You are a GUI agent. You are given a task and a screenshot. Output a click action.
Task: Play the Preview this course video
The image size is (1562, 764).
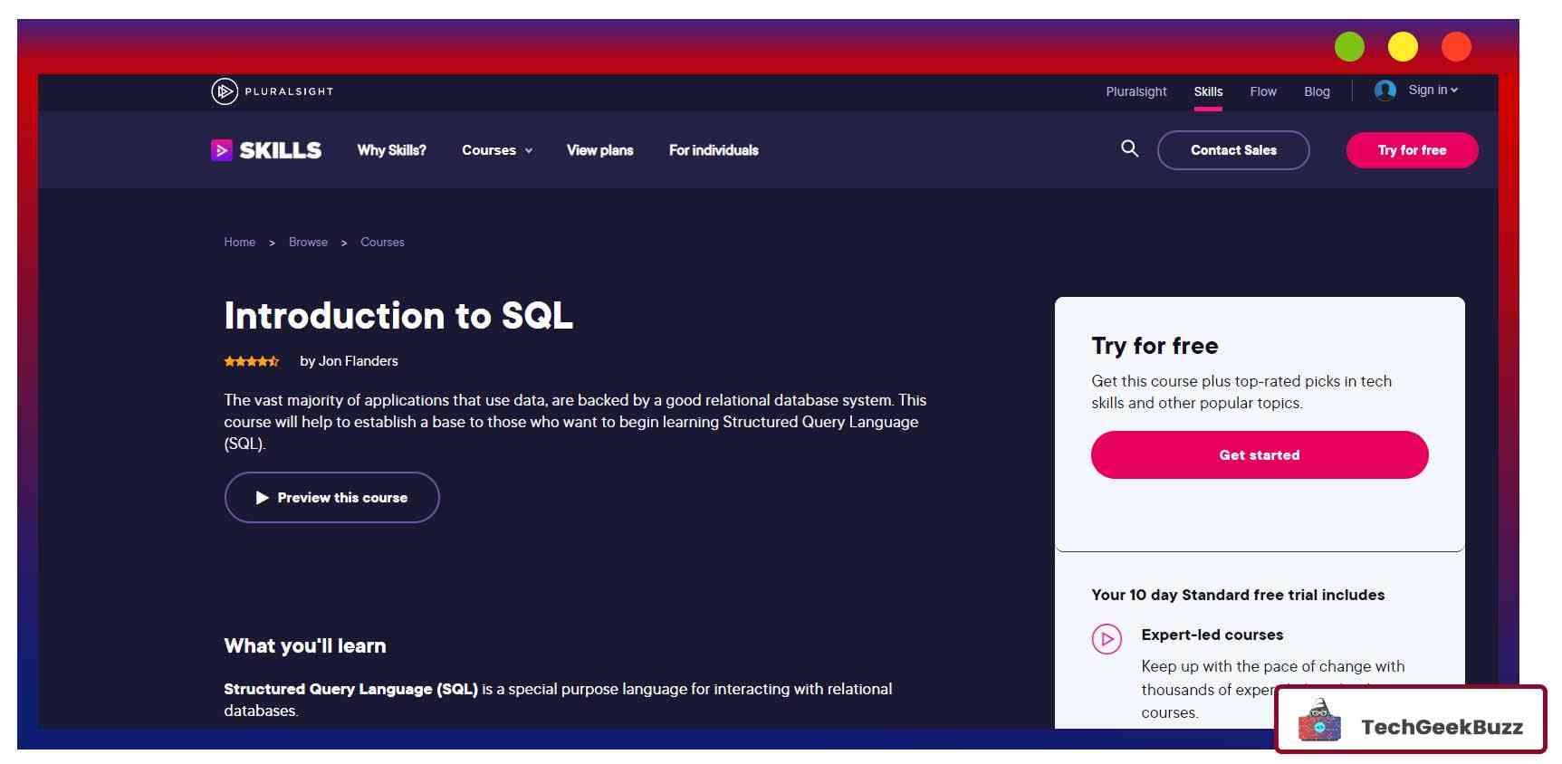tap(331, 498)
